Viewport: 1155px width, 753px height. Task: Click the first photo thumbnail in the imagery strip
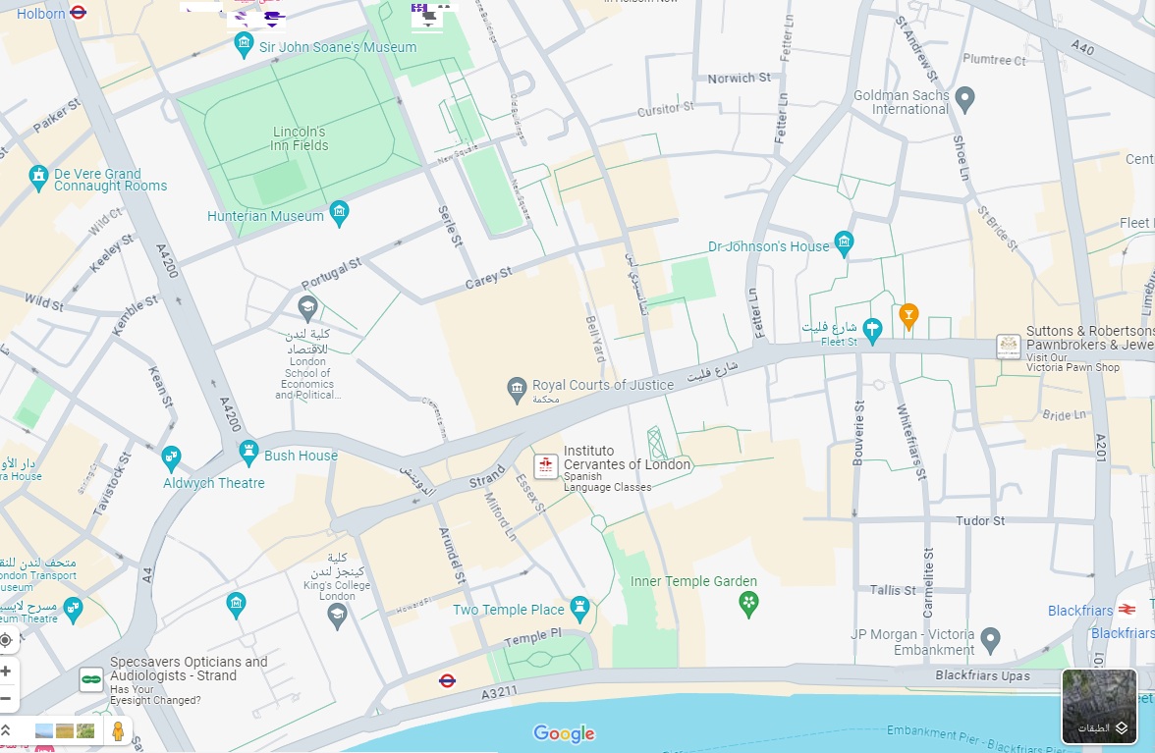tap(44, 731)
